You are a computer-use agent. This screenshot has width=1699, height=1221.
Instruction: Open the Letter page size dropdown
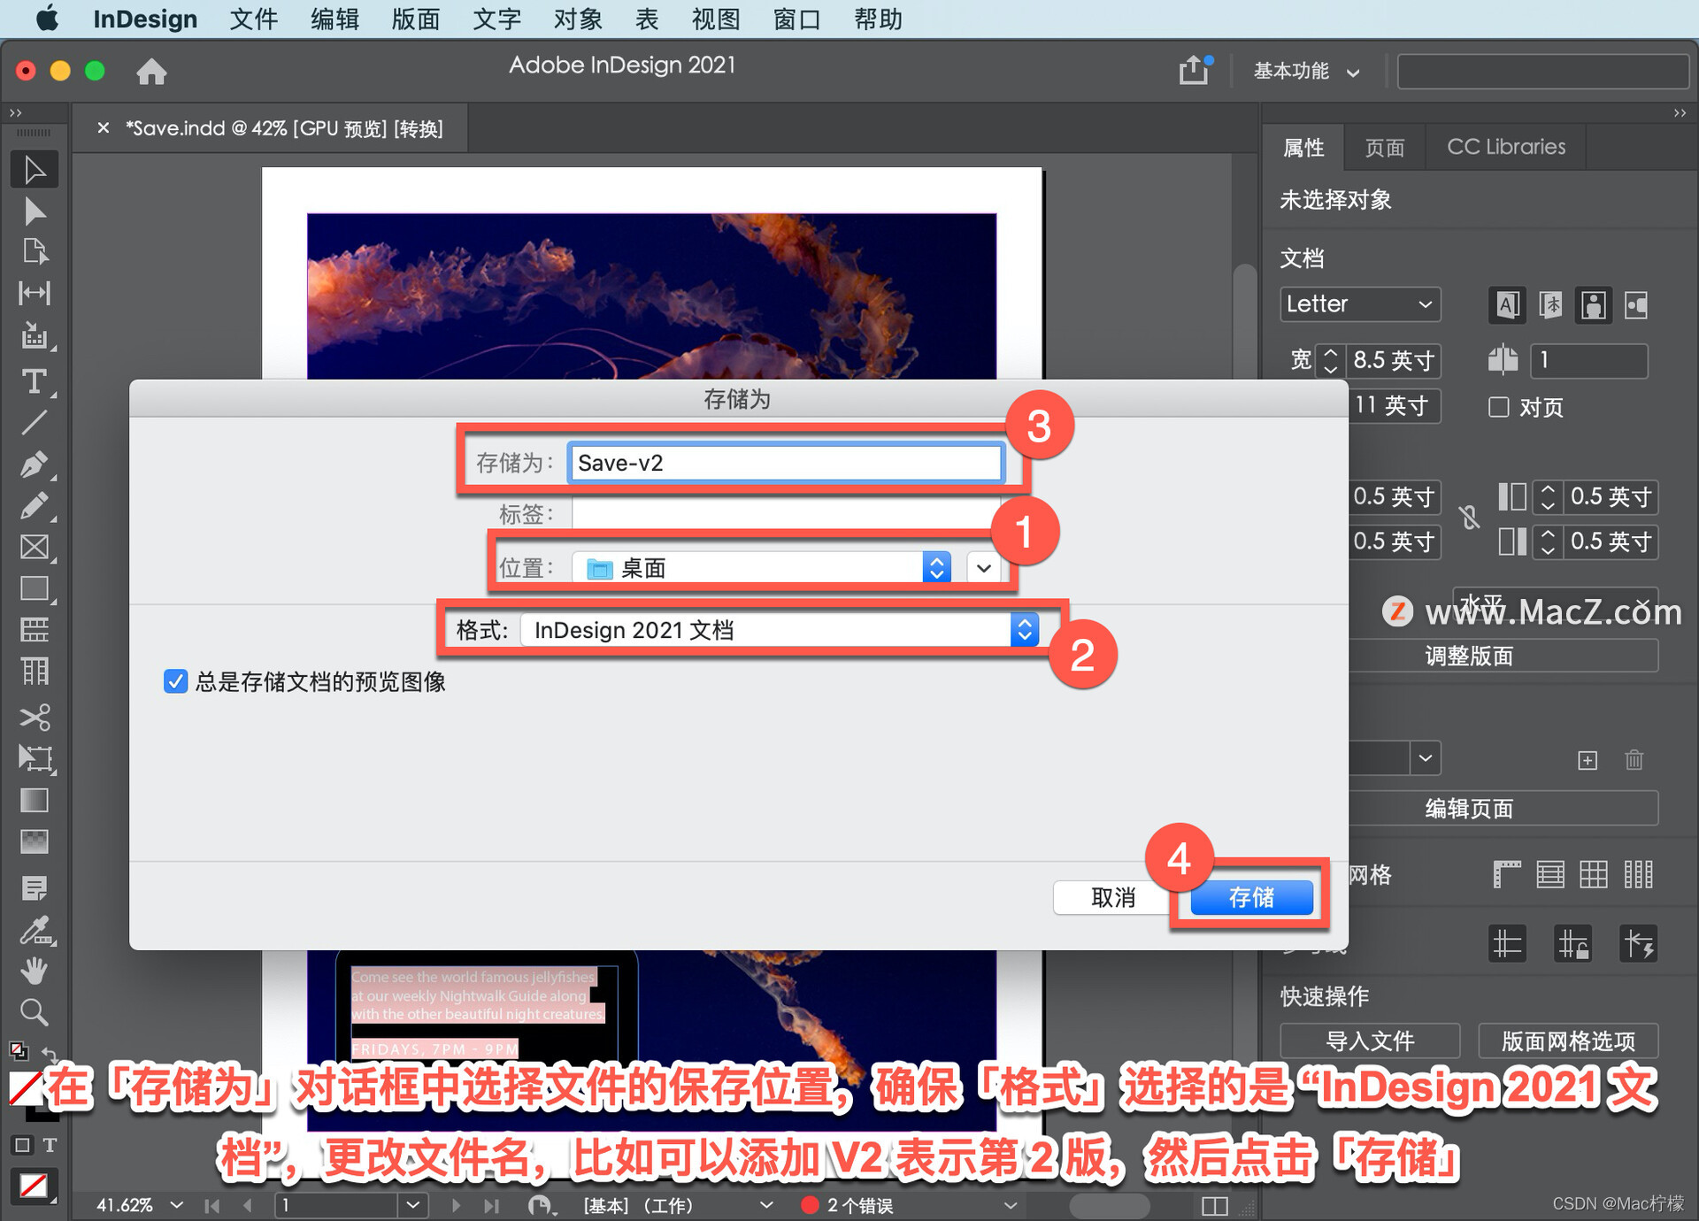click(x=1359, y=304)
